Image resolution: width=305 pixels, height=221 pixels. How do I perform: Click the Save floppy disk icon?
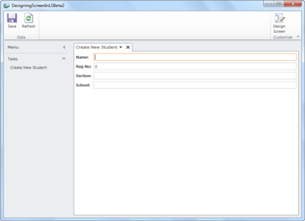(12, 18)
